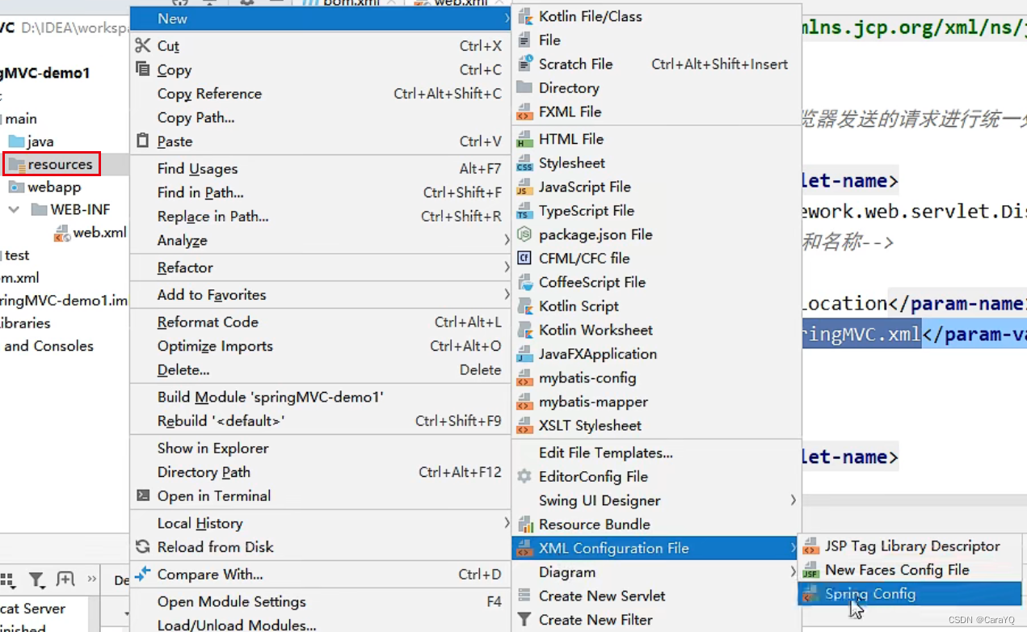Viewport: 1027px width, 632px height.
Task: Click the EditorConfig File gear icon
Action: click(525, 477)
